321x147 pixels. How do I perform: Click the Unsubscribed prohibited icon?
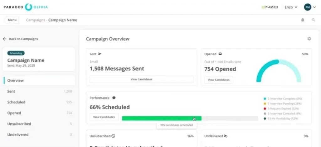pos(113,136)
